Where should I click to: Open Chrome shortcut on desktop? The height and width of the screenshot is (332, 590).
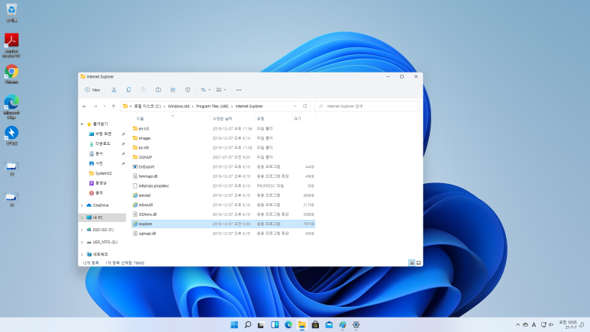pyautogui.click(x=11, y=74)
